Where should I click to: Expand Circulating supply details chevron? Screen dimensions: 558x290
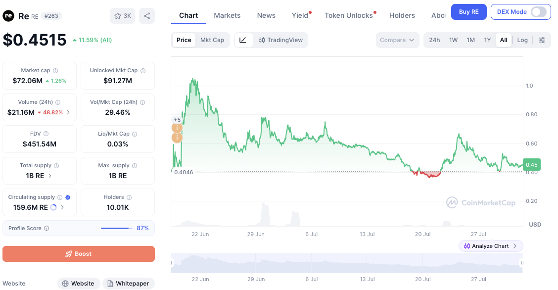coord(62,207)
